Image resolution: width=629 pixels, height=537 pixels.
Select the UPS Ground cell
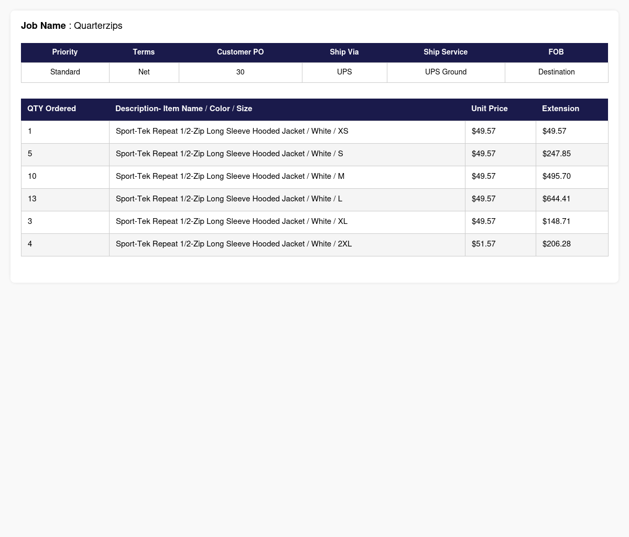point(446,72)
